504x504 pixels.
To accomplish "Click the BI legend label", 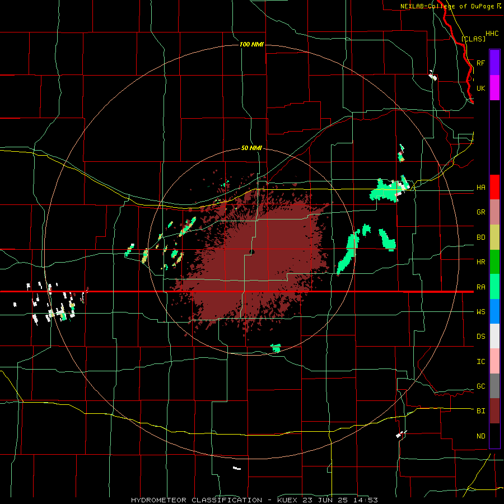I will [x=480, y=411].
